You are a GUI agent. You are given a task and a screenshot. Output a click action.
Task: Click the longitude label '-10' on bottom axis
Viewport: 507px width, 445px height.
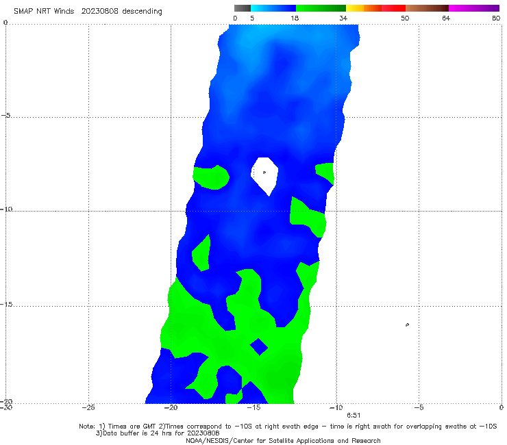(336, 407)
